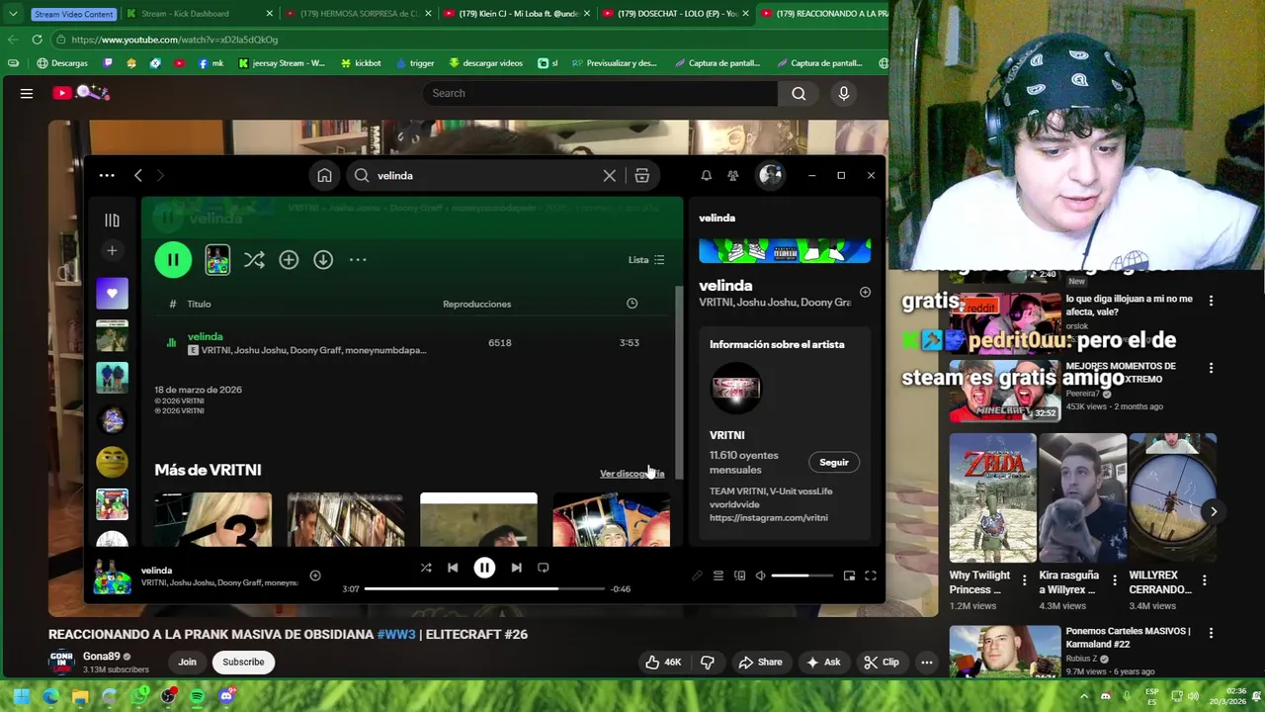Dislike the YouTube video
The height and width of the screenshot is (712, 1265).
point(708,662)
